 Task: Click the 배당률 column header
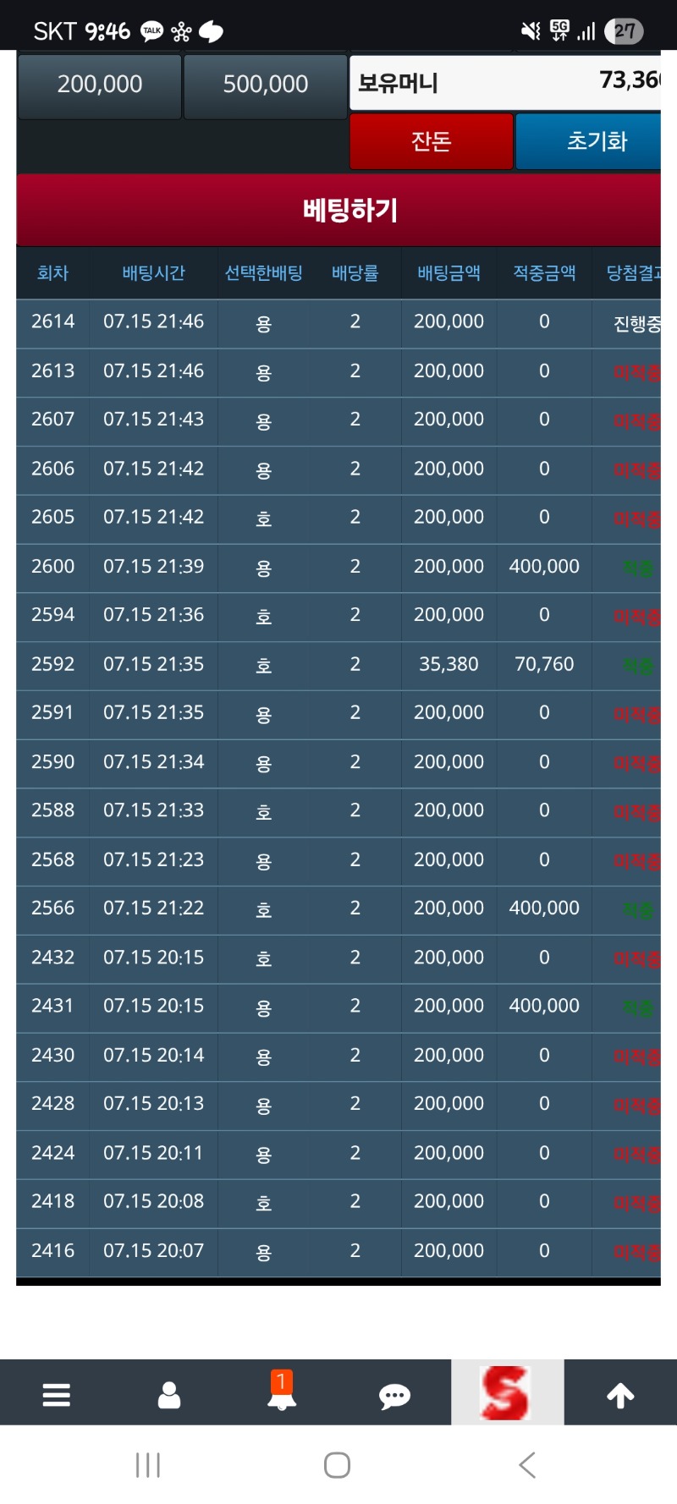355,273
